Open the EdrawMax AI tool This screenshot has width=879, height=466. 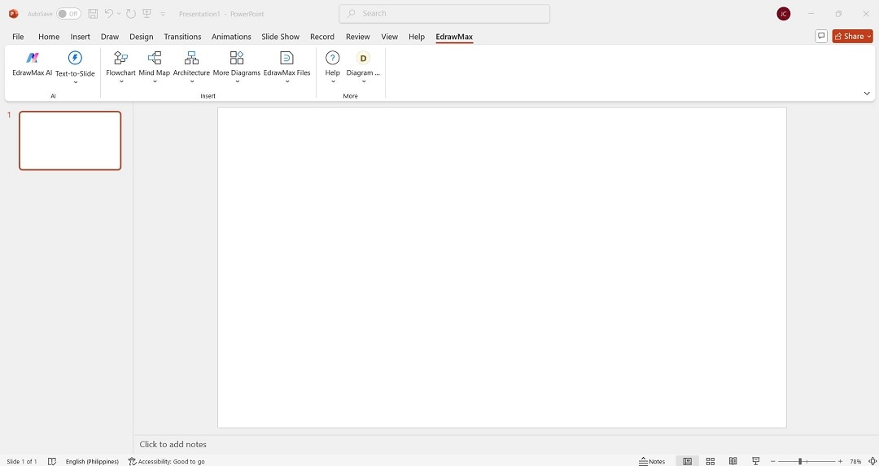point(33,64)
